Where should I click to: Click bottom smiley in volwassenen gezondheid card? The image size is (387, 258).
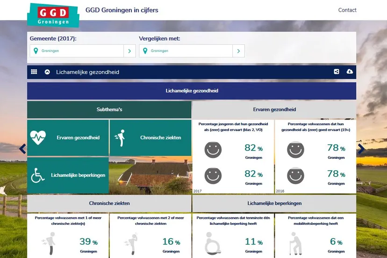(x=295, y=176)
